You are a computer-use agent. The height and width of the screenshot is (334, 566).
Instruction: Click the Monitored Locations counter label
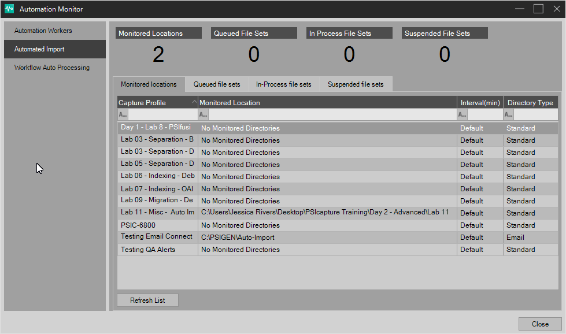[158, 33]
